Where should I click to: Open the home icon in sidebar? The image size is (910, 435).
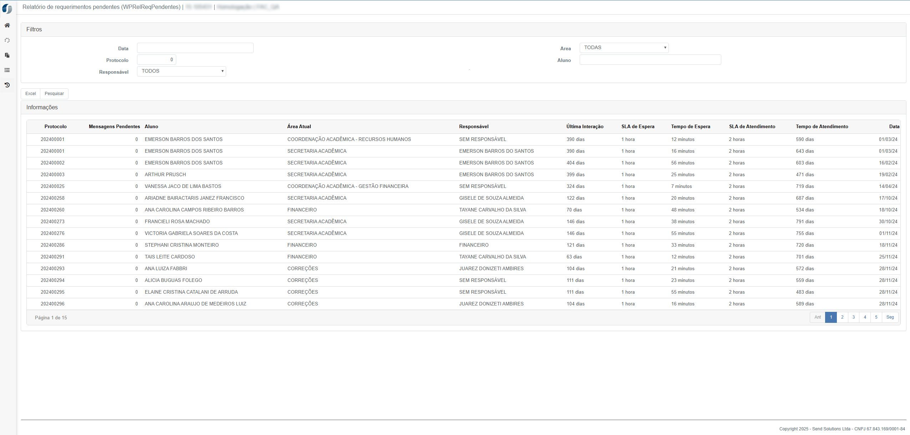coord(7,25)
